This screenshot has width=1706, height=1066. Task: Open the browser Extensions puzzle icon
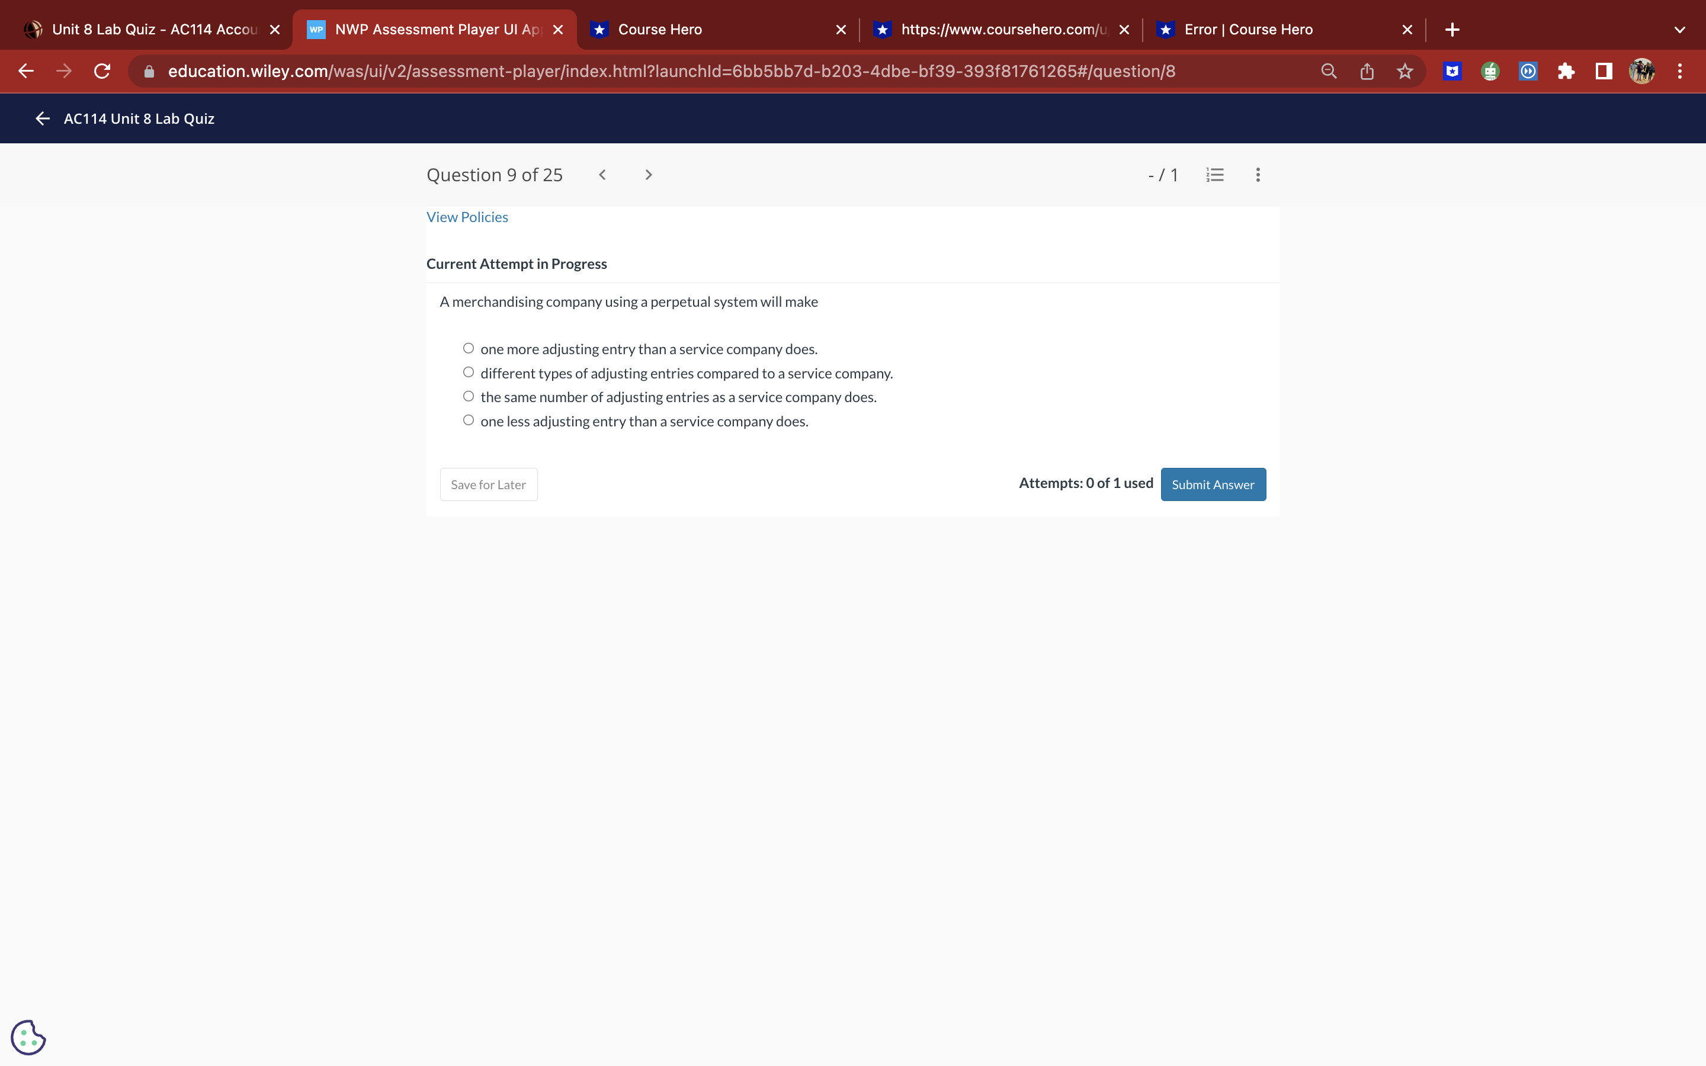coord(1566,71)
